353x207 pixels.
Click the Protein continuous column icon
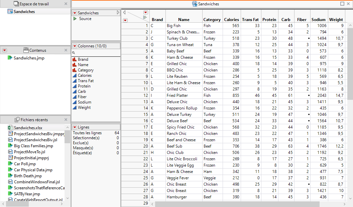pos(75,86)
